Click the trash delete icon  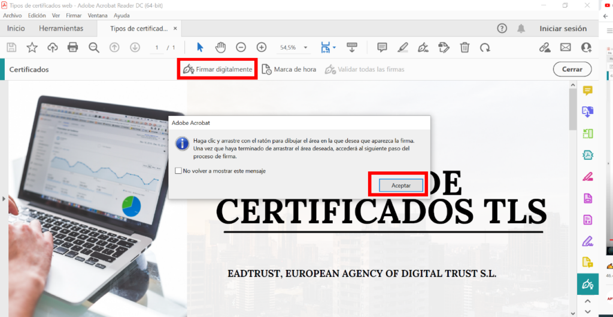tap(465, 48)
